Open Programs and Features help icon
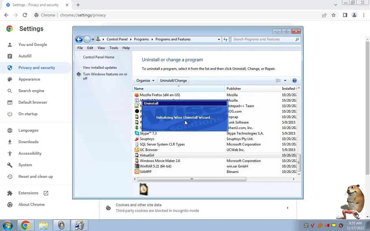370x231 pixels. click(x=294, y=81)
